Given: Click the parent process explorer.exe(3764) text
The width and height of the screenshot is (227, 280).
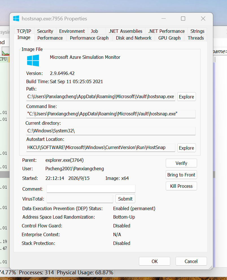Looking at the screenshot, I should coord(65,160).
